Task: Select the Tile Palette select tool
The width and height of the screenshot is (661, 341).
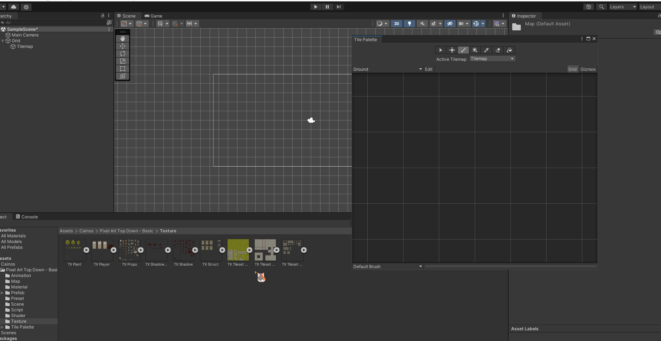Action: 441,50
